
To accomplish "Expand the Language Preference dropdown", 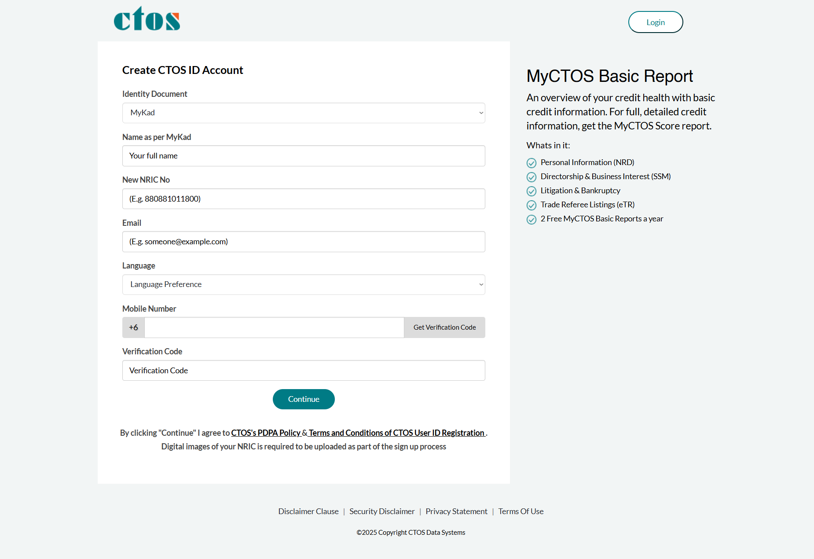I will tap(304, 284).
